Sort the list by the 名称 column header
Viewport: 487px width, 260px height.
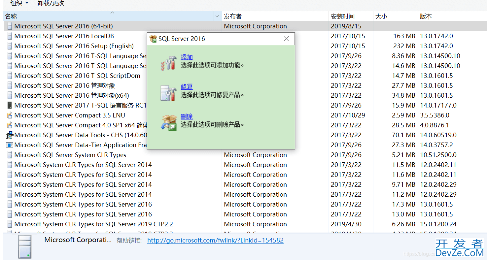click(109, 16)
